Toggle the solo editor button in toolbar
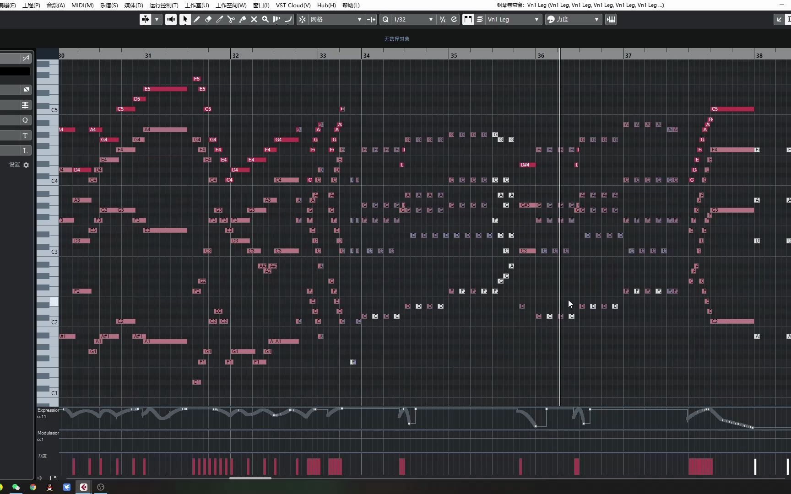791x494 pixels. [x=145, y=19]
